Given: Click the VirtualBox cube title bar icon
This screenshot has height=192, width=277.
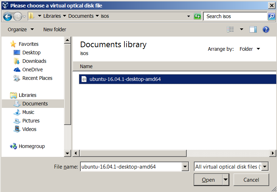Looking at the screenshot, I should click(5, 5).
